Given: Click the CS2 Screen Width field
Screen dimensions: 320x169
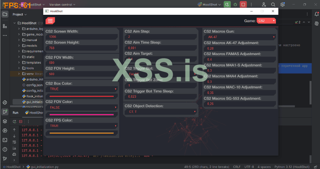Looking at the screenshot, I should 81,37.
